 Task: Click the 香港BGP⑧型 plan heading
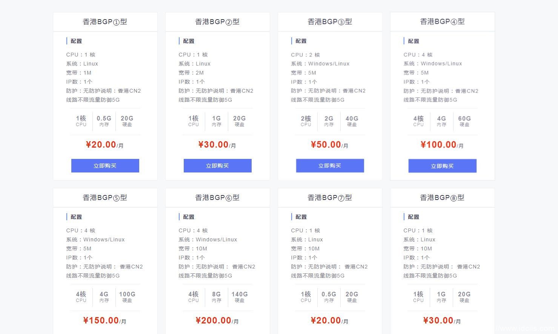[442, 198]
